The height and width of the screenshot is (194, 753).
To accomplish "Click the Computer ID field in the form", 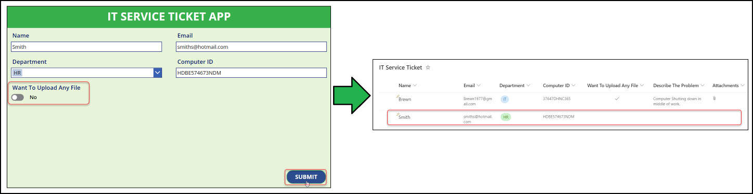I will (251, 73).
